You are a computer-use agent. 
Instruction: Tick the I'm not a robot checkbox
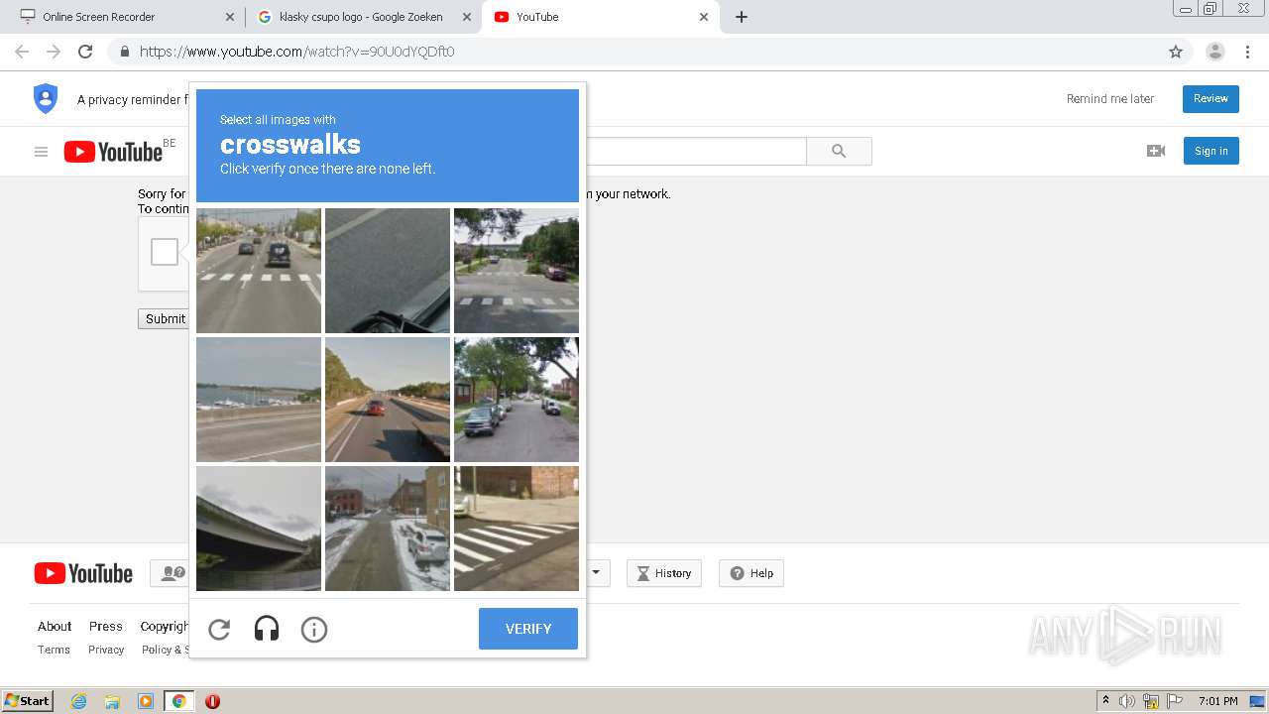pyautogui.click(x=165, y=252)
